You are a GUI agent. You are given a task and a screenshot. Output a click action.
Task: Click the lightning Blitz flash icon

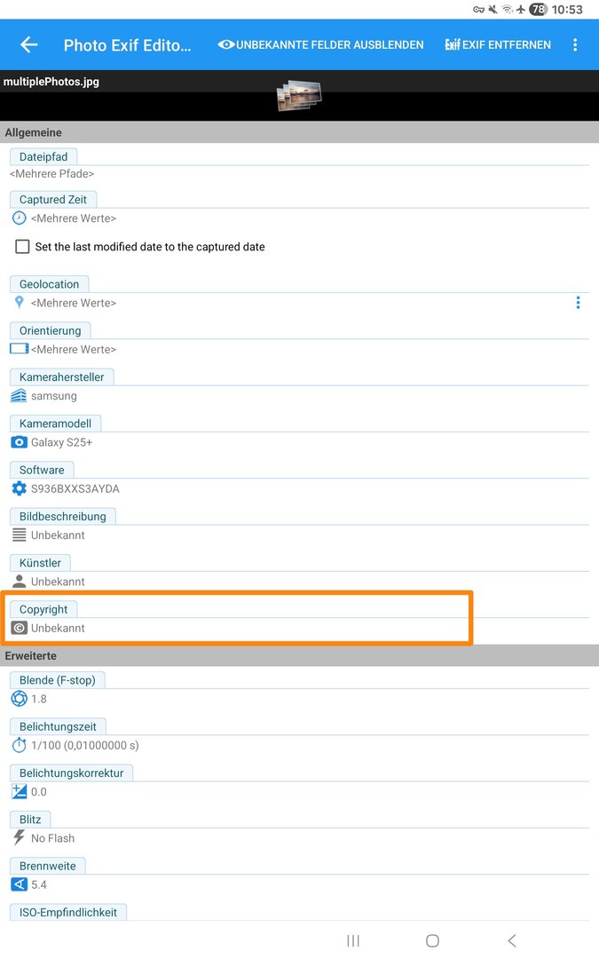click(x=19, y=838)
